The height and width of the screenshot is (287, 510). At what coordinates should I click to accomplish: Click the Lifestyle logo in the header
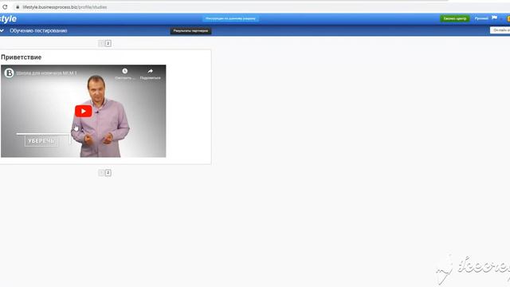click(x=8, y=19)
